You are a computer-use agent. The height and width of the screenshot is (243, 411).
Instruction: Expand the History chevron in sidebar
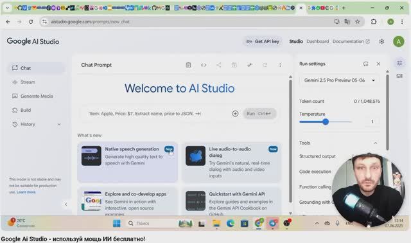click(x=59, y=124)
